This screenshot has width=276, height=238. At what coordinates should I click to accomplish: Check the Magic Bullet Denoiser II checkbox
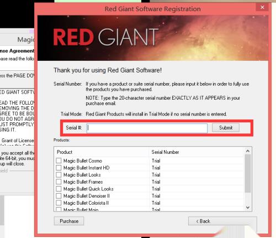pos(59,196)
